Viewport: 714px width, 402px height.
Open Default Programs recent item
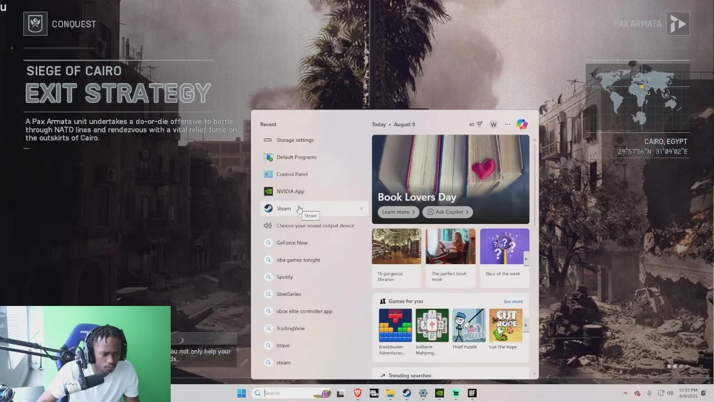pyautogui.click(x=313, y=157)
